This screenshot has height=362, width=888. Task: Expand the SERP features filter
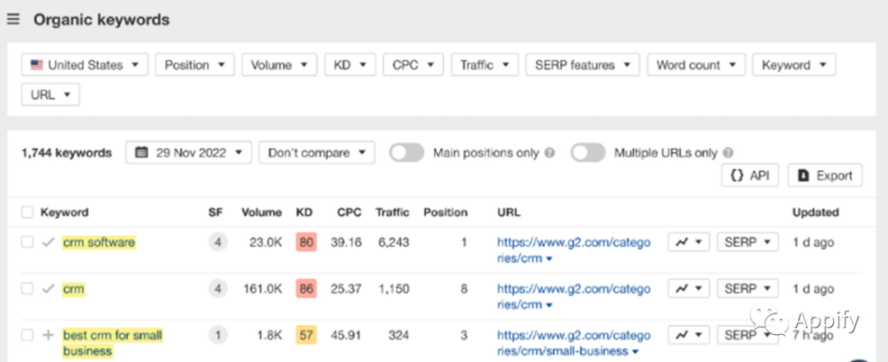click(x=583, y=65)
